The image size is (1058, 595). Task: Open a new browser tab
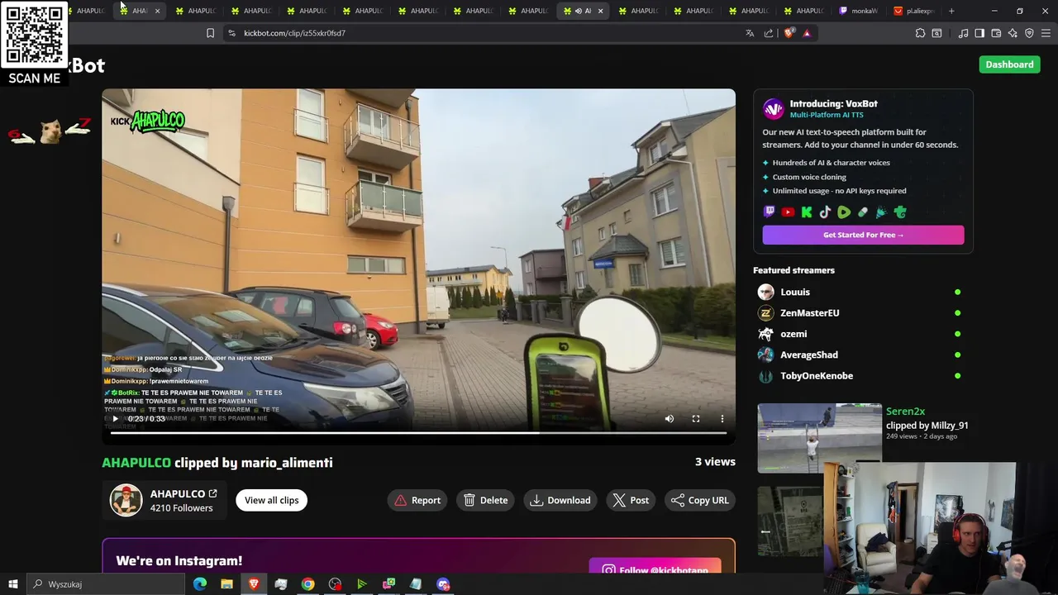click(951, 11)
